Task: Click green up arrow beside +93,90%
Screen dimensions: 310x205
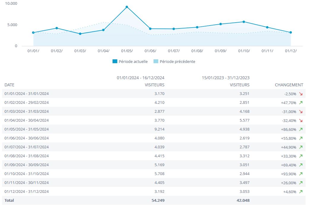Action: pyautogui.click(x=301, y=174)
